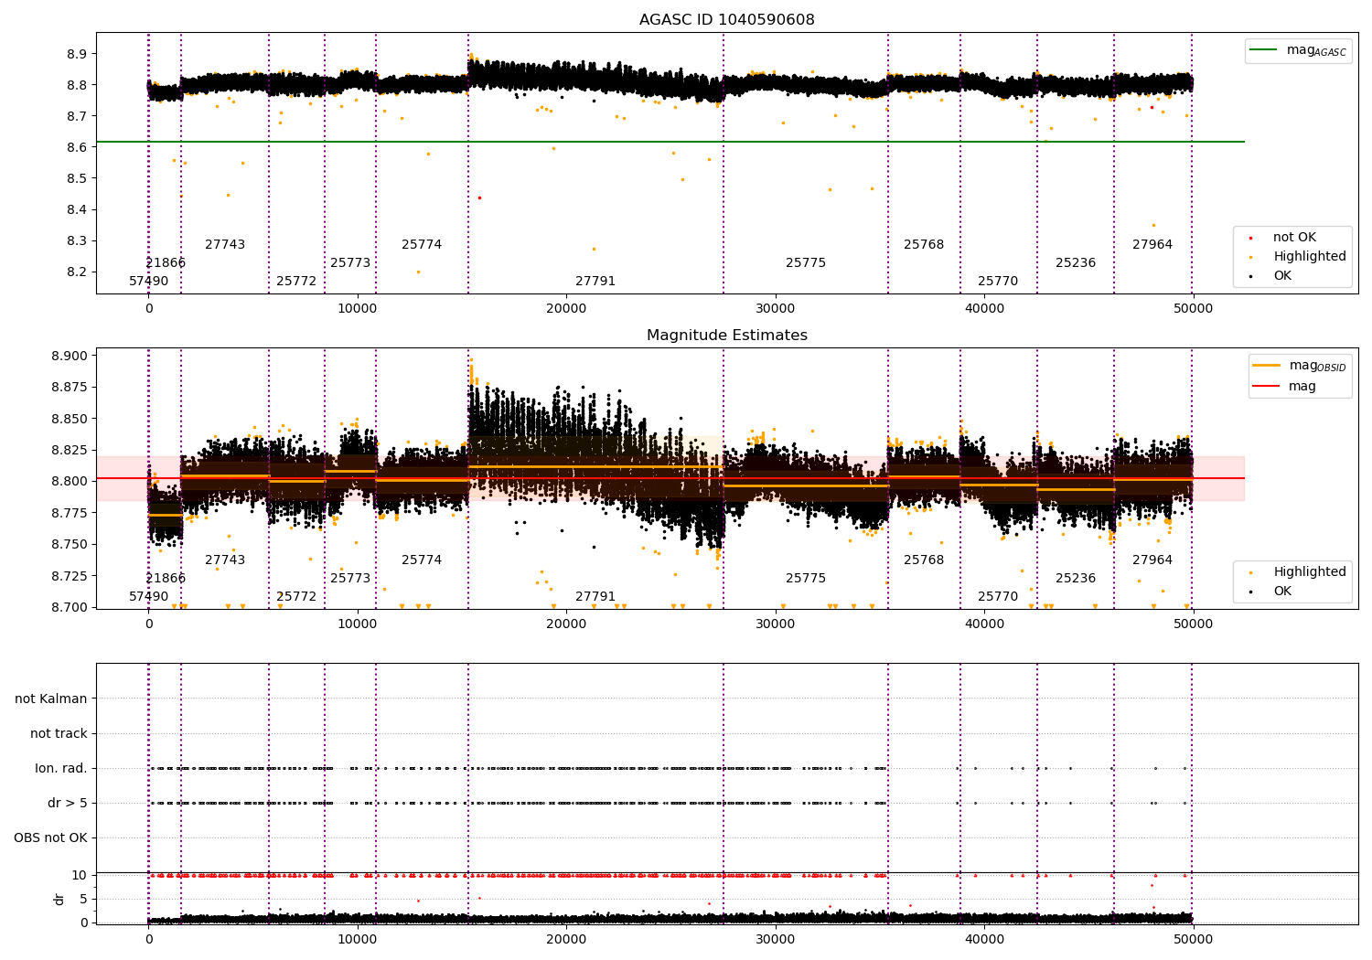The image size is (1372, 960).
Task: Click the 20000 x-tick under the top plot
Action: (566, 309)
